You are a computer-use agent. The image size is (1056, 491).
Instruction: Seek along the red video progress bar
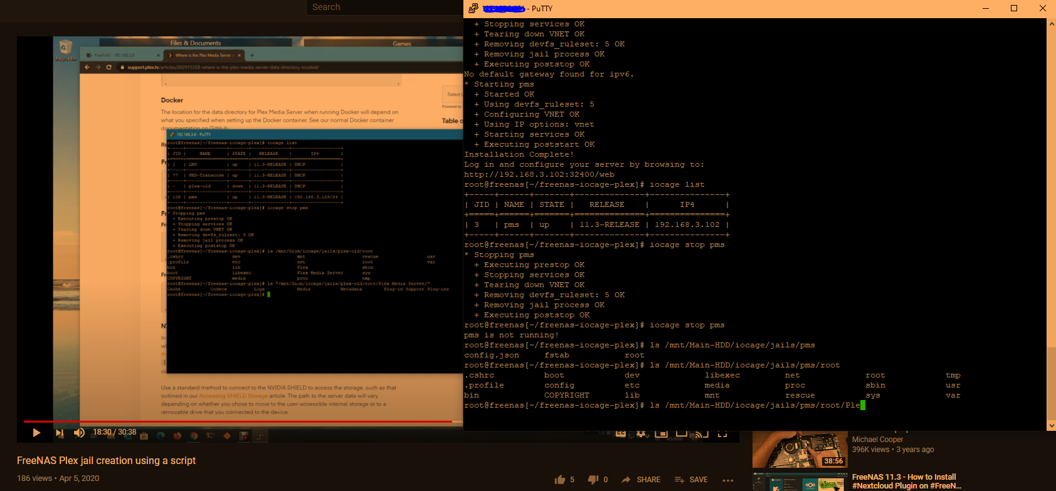pyautogui.click(x=238, y=421)
